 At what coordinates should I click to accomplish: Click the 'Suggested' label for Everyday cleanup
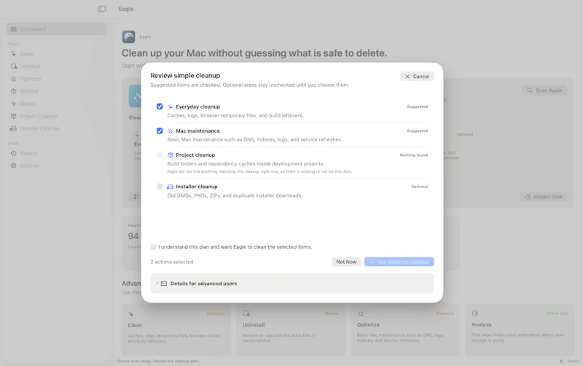[417, 106]
